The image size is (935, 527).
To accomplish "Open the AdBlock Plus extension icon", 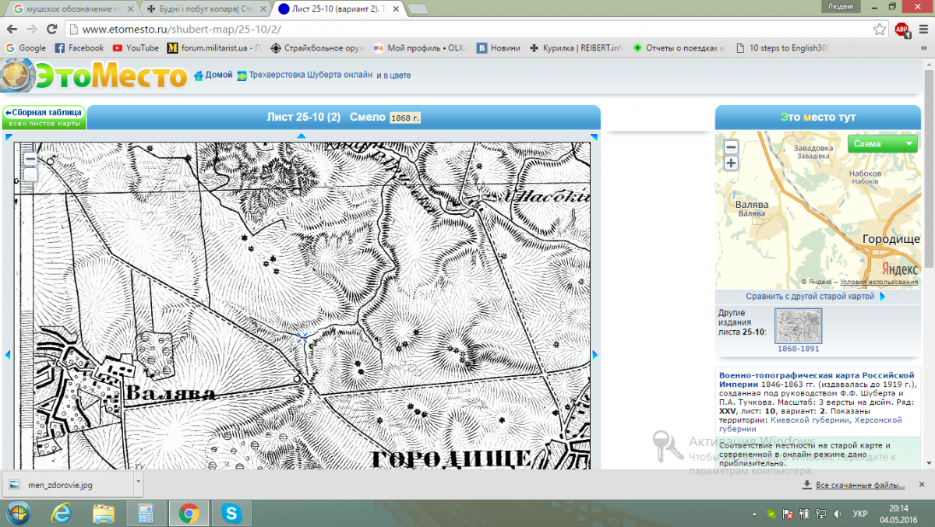I will click(902, 30).
